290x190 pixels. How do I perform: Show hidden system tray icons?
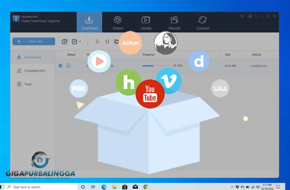click(232, 187)
